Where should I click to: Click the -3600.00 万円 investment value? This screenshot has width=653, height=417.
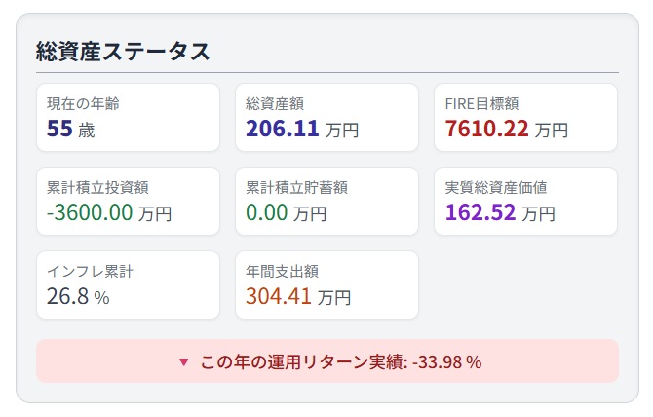click(109, 212)
